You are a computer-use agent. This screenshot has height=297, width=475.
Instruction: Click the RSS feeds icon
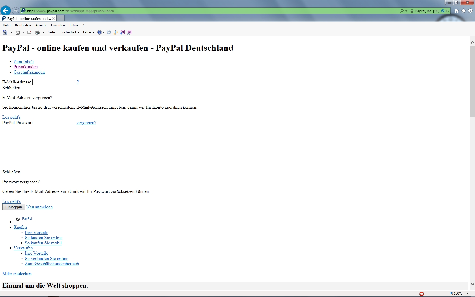pyautogui.click(x=18, y=32)
